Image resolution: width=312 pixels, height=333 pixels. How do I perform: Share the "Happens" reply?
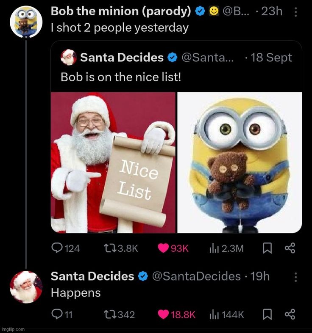pyautogui.click(x=290, y=314)
